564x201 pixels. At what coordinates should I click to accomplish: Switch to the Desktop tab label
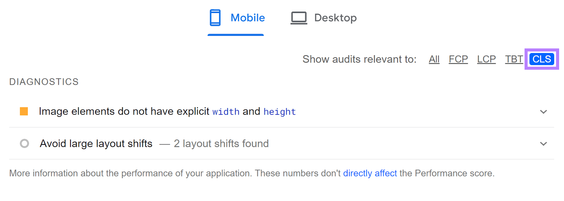tap(335, 18)
